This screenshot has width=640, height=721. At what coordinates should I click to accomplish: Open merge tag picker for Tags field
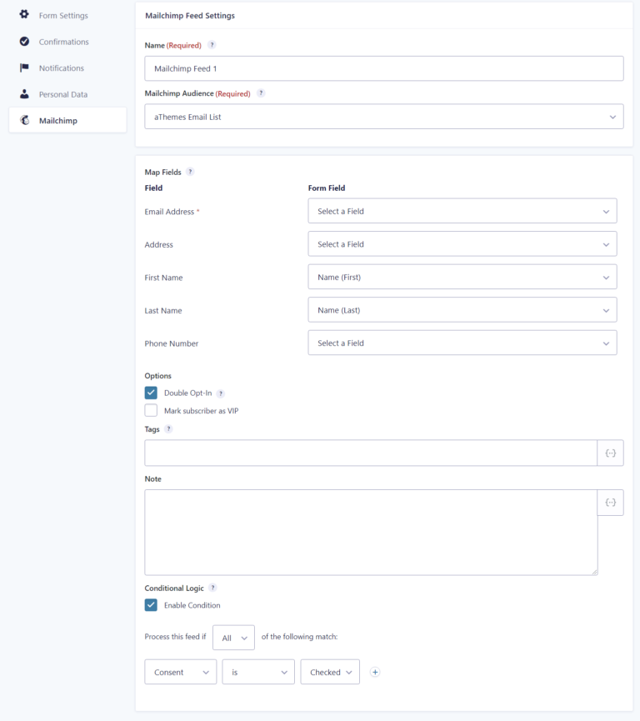click(610, 453)
